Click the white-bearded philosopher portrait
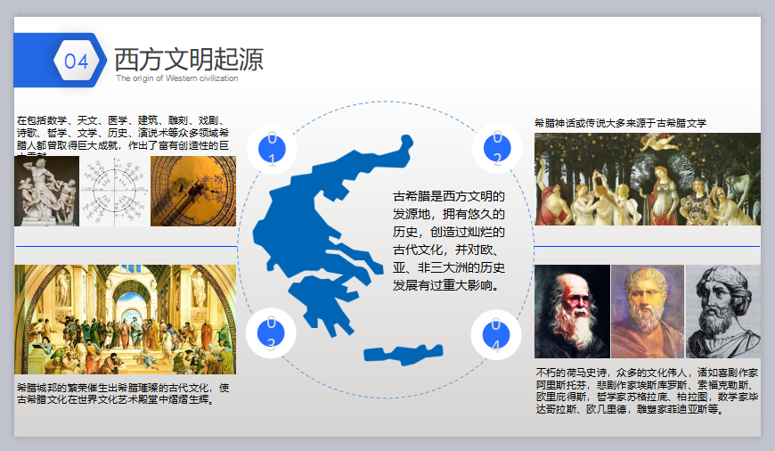The image size is (775, 451). [x=572, y=312]
